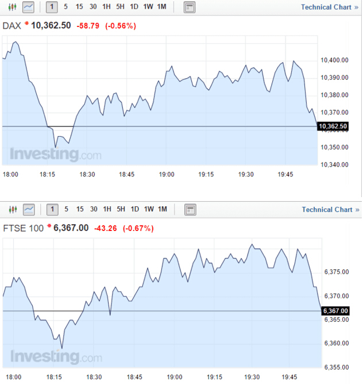Open Technical Chart link for DAX

[x=330, y=7]
